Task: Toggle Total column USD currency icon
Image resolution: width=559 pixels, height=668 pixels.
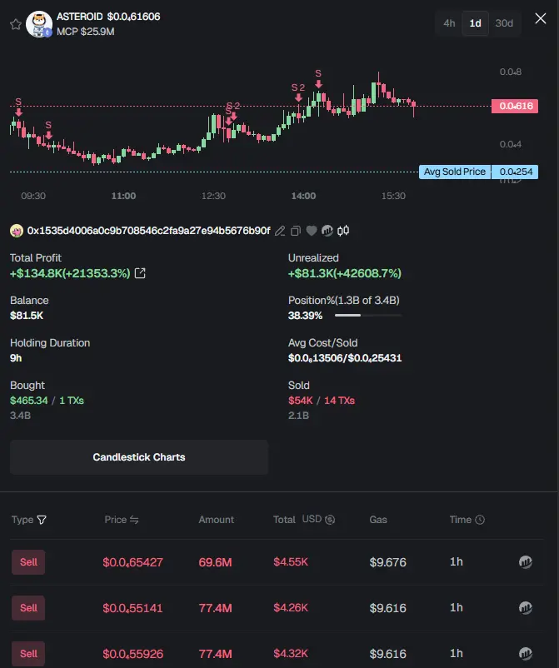Action: 330,520
